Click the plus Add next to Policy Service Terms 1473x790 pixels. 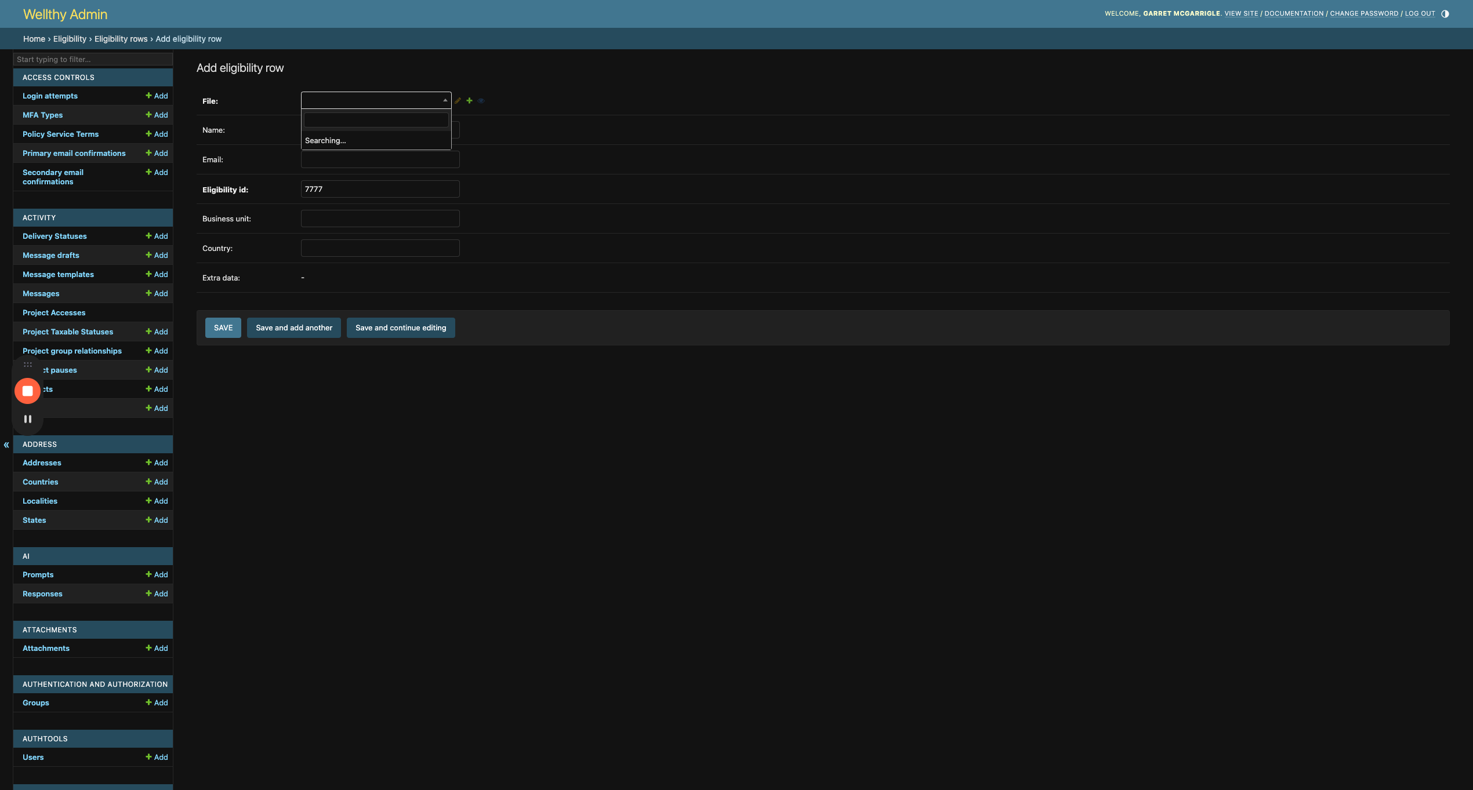157,134
